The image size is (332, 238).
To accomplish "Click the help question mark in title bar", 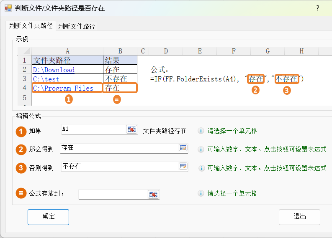I will click(317, 8).
